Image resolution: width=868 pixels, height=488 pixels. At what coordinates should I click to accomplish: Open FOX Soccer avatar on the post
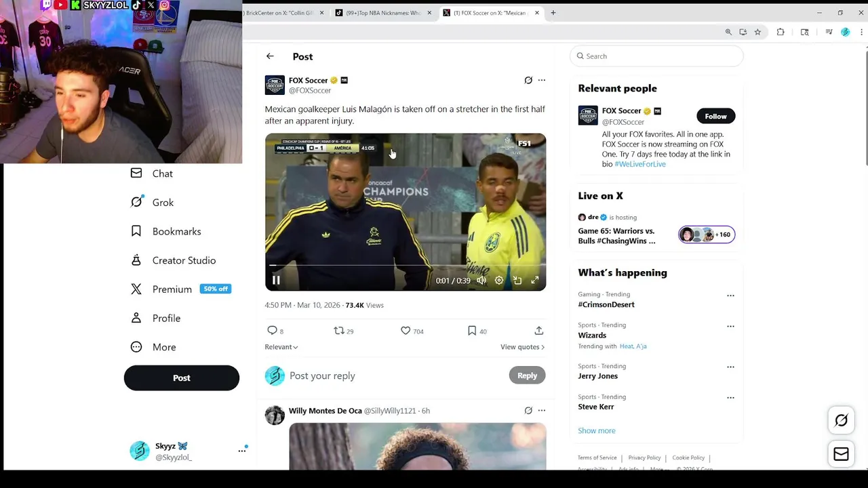pyautogui.click(x=275, y=85)
